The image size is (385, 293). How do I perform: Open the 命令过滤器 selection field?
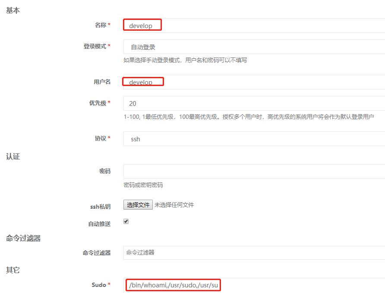[x=254, y=253]
